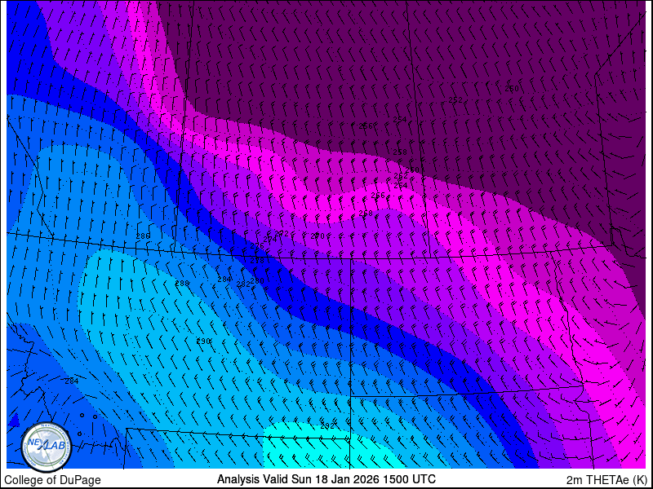Click the 288 contour label

point(182,283)
